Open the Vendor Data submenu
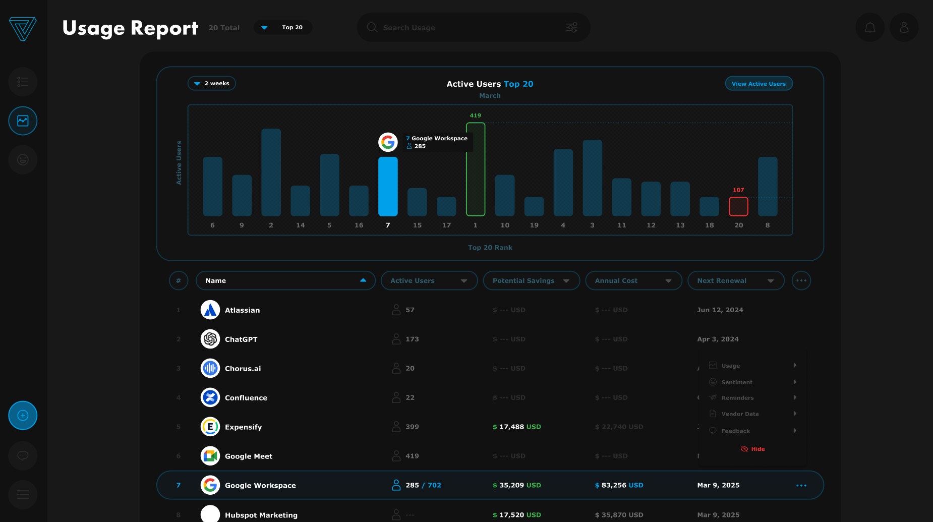This screenshot has height=522, width=933. tap(752, 414)
